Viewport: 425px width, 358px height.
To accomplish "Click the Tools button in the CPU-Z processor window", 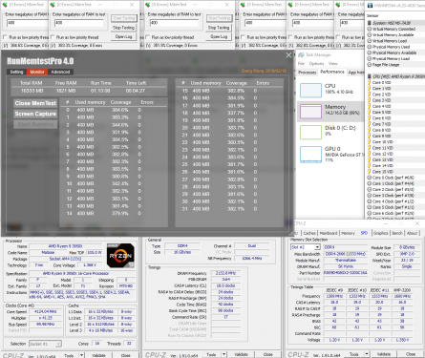I will pyautogui.click(x=69, y=355).
